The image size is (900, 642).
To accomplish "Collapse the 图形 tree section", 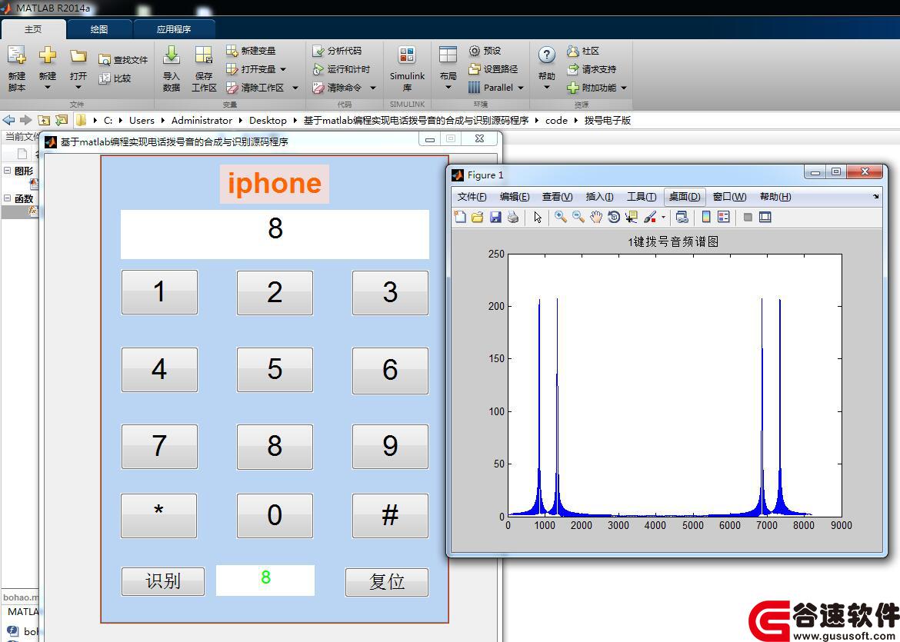I will (x=8, y=171).
